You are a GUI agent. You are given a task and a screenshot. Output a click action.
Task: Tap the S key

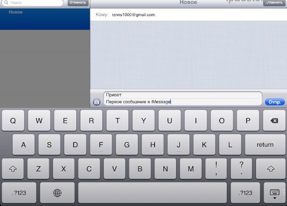(x=49, y=145)
